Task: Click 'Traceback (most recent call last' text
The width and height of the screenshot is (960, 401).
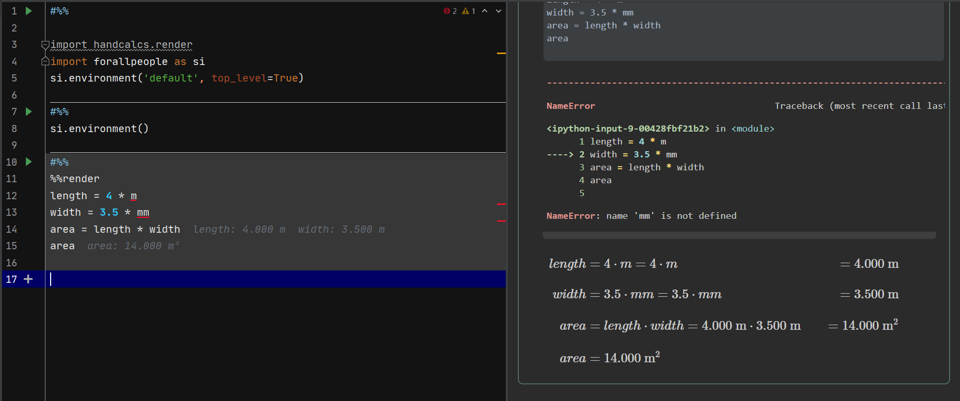Action: pos(860,106)
